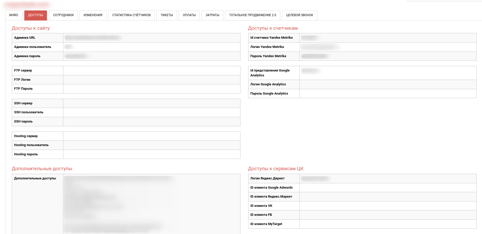482x234 pixels.
Task: Click the SSH пароль value cell
Action: (x=152, y=121)
